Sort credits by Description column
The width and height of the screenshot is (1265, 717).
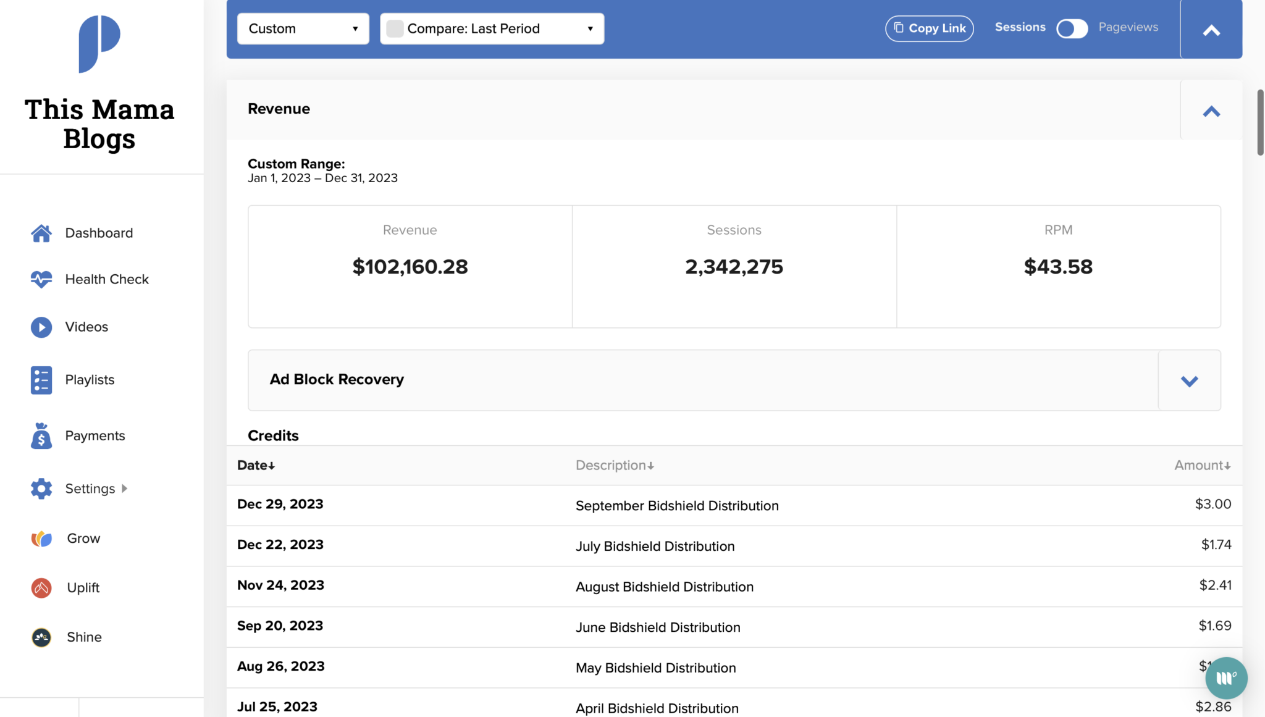click(x=615, y=466)
